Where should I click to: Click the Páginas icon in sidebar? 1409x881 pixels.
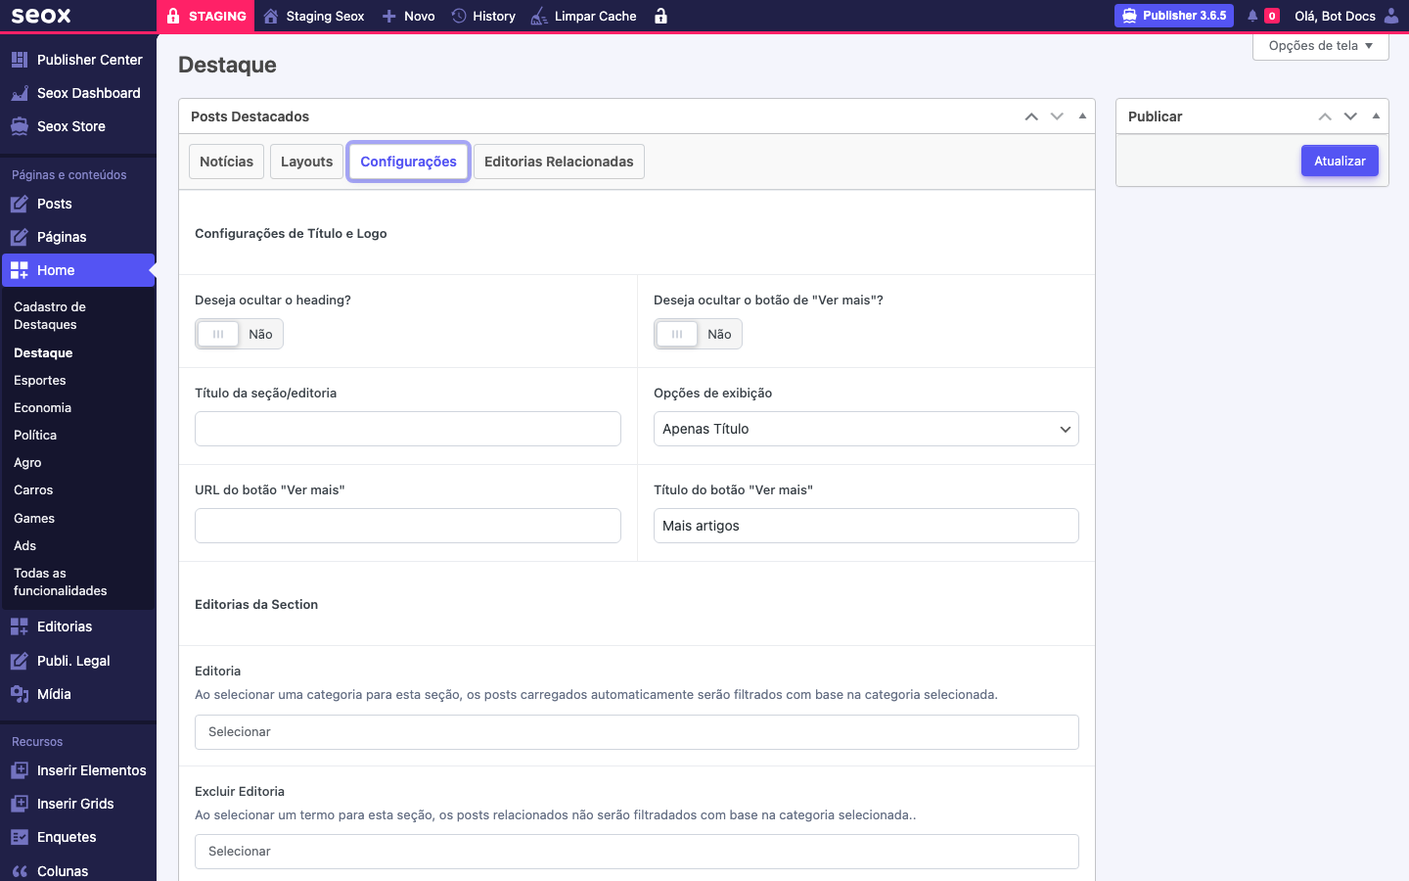pyautogui.click(x=20, y=237)
